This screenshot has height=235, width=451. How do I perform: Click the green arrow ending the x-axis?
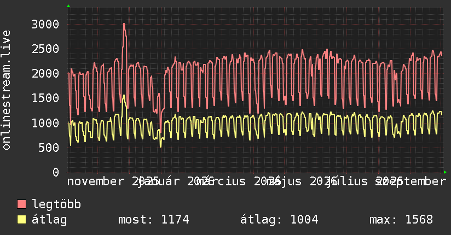coord(445,172)
